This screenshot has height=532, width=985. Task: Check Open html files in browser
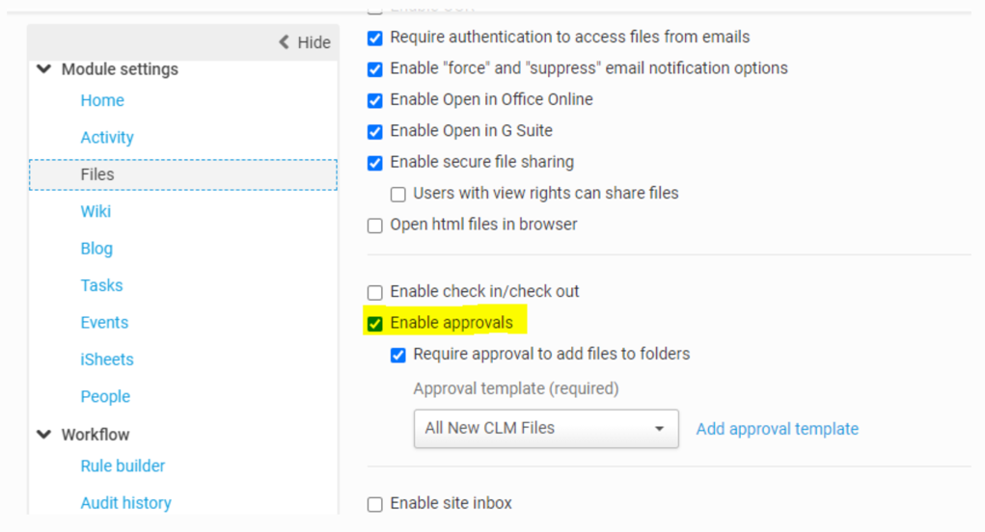(x=375, y=226)
